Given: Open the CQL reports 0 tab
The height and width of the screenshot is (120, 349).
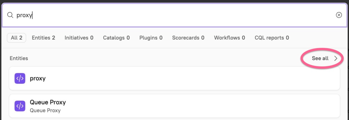Looking at the screenshot, I should pyautogui.click(x=272, y=38).
